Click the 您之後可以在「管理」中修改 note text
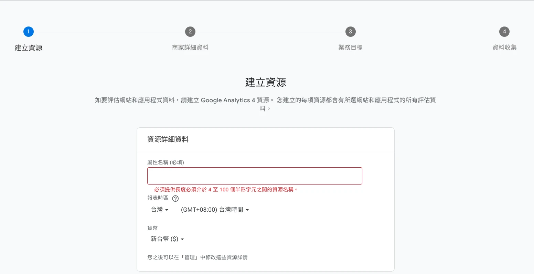This screenshot has height=274, width=534. click(x=197, y=257)
